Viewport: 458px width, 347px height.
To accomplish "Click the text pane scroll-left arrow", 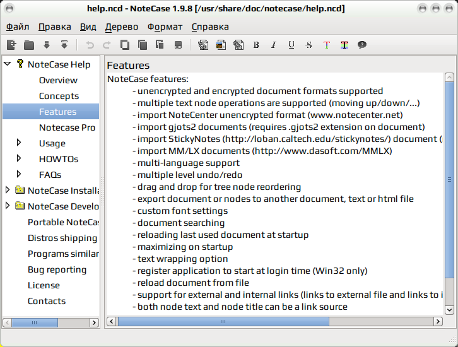I will [111, 321].
